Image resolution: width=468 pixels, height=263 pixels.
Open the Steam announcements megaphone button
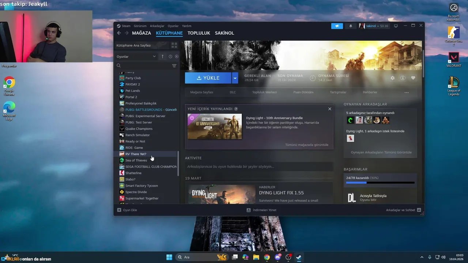coord(337,26)
